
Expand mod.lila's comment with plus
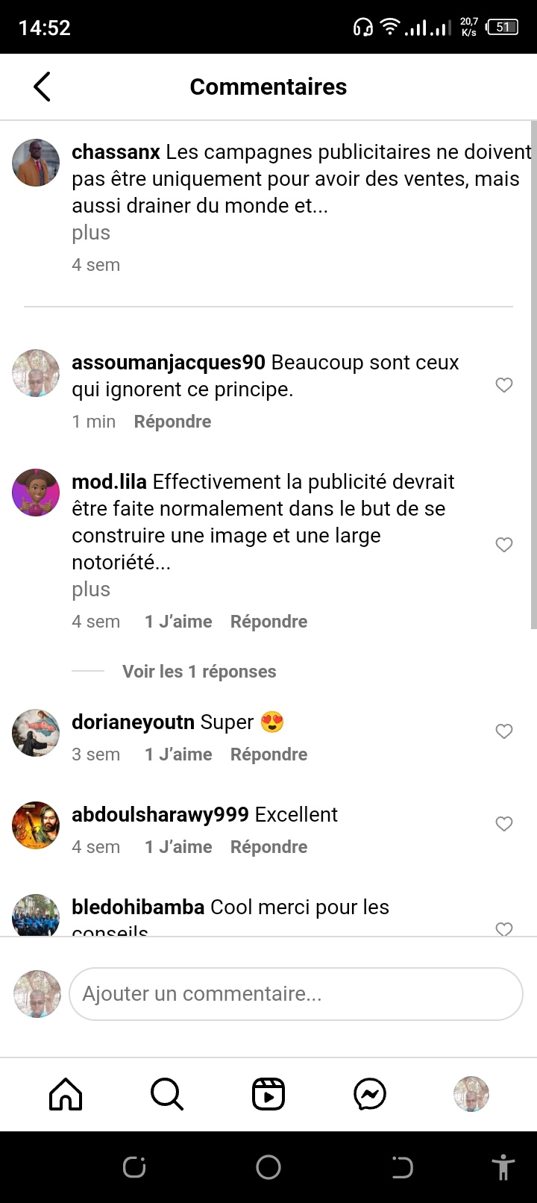91,590
